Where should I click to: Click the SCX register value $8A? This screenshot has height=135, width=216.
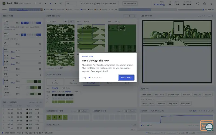tap(18, 63)
